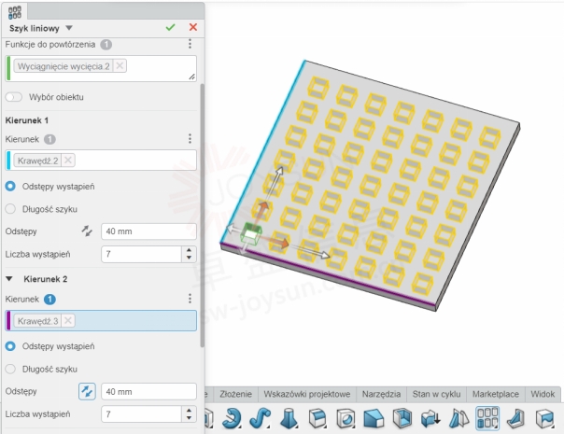
Task: Select the linear pattern icon in bottom toolbar
Action: pos(487,419)
